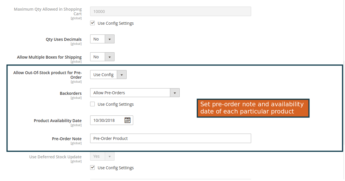This screenshot has width=345, height=181.
Task: Expand the Use Config pre-order dropdown
Action: (x=108, y=75)
